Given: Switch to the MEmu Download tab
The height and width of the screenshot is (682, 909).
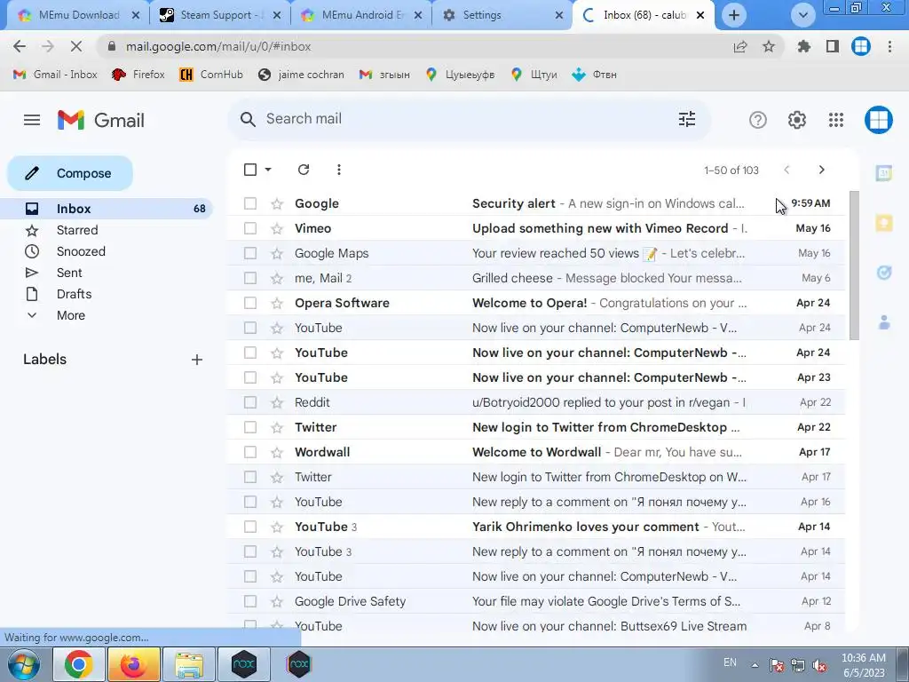Looking at the screenshot, I should click(x=78, y=15).
